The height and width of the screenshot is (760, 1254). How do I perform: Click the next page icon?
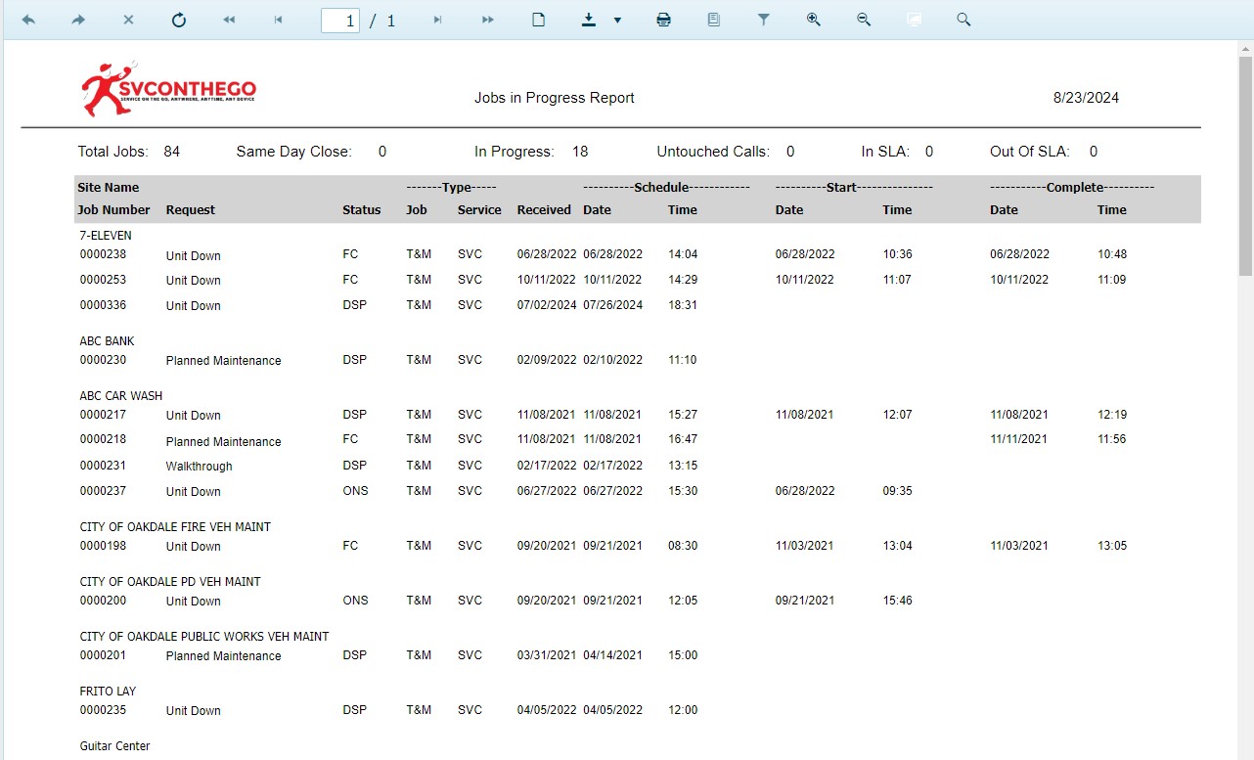437,20
